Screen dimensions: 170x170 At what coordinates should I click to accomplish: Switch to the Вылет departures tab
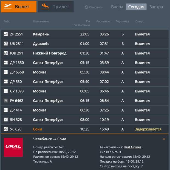click(x=19, y=7)
